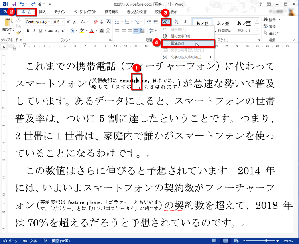Click the Shrink Font icon
The width and height of the screenshot is (299, 244).
coord(75,22)
